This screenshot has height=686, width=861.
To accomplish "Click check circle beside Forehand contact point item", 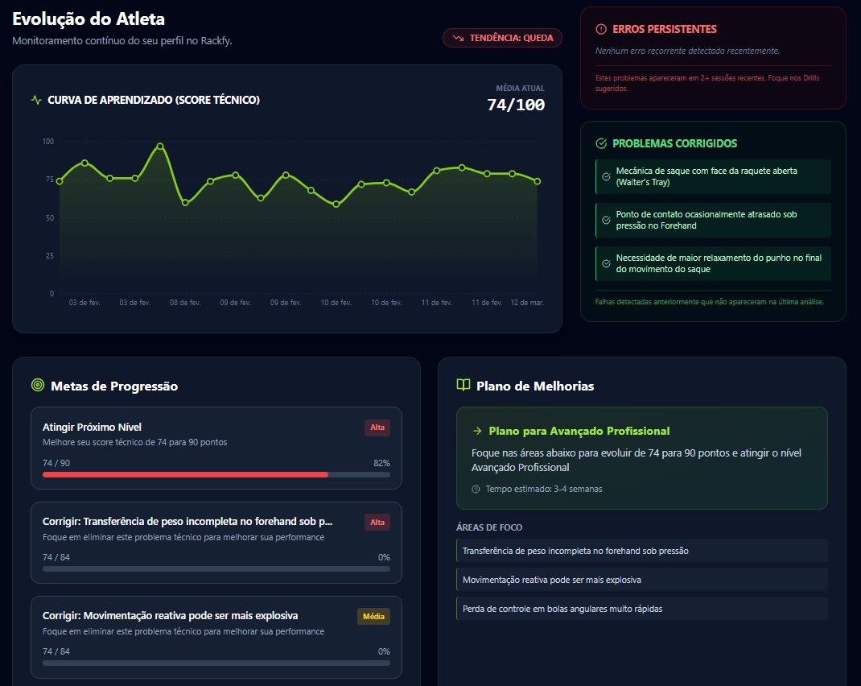I will 607,220.
